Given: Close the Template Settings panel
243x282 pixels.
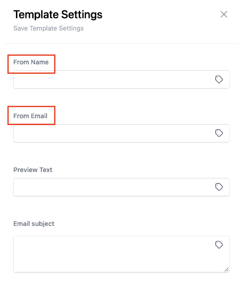Looking at the screenshot, I should [223, 15].
